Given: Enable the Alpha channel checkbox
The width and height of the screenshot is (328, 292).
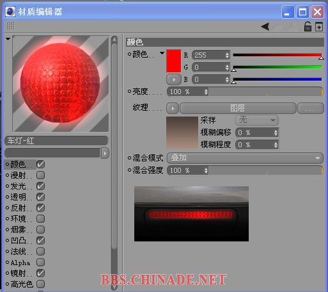Looking at the screenshot, I should [40, 262].
